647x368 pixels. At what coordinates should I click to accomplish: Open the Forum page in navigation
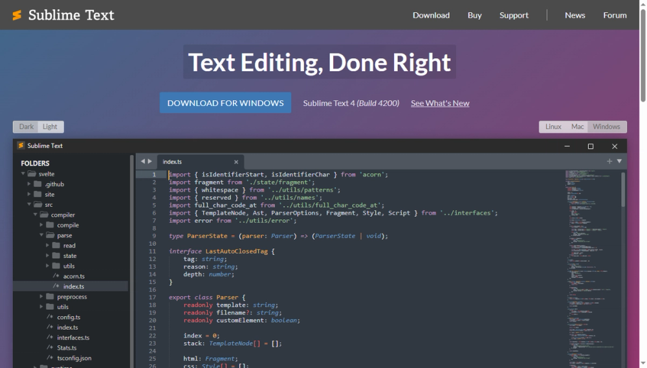pyautogui.click(x=615, y=16)
